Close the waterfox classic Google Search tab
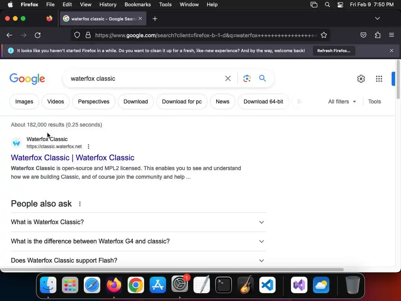This screenshot has height=301, width=401. 140,18
